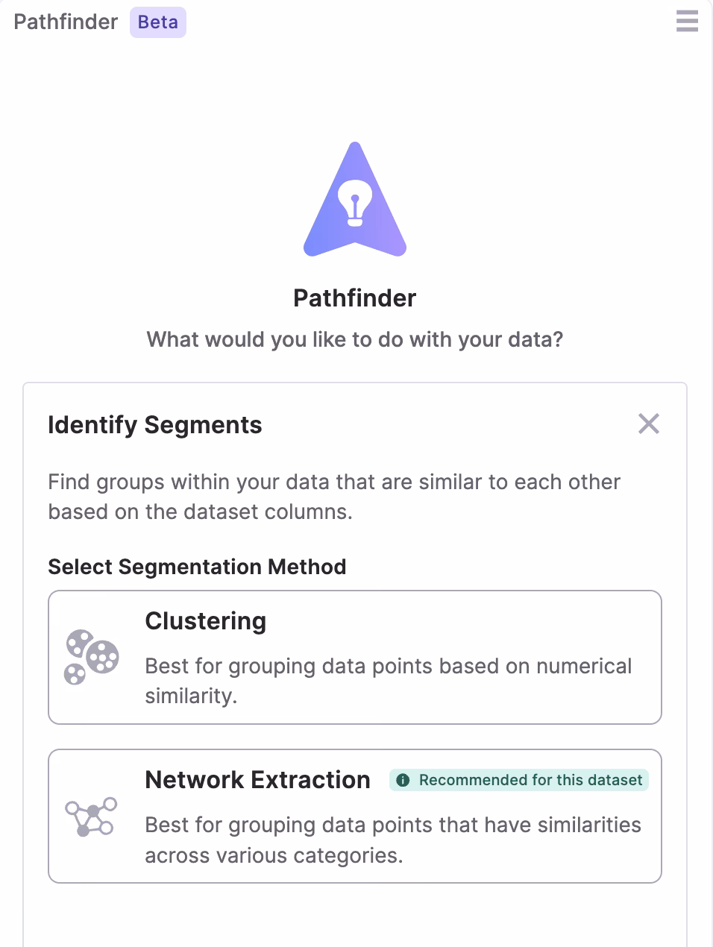Select the Network Extraction method card

point(355,817)
